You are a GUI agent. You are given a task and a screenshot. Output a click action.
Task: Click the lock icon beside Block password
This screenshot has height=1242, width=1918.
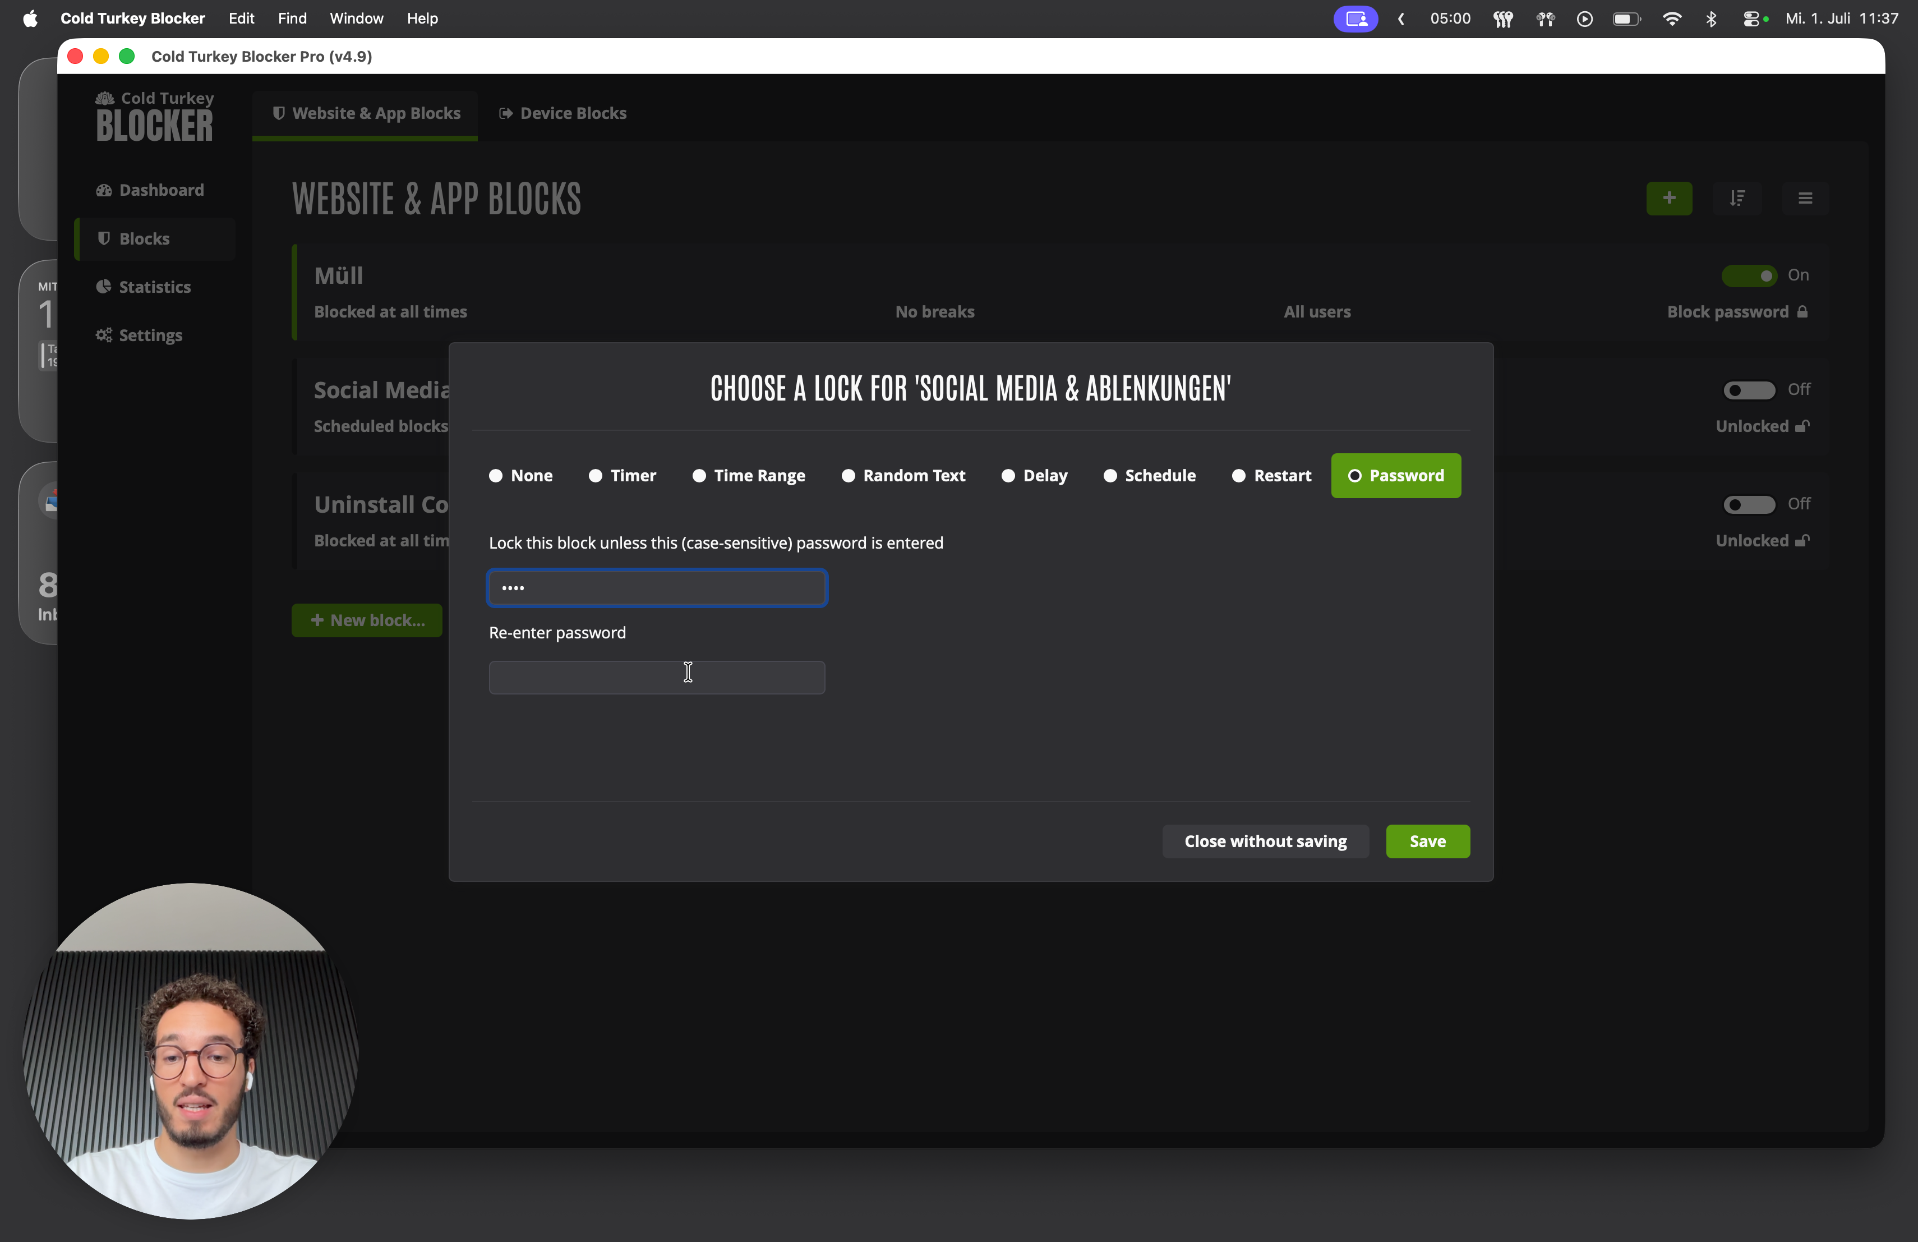(1803, 312)
